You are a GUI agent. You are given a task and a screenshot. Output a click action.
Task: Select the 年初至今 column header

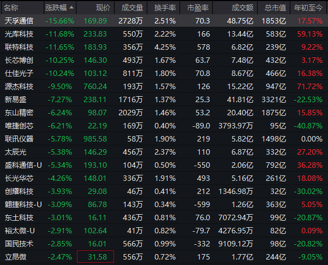tap(309, 8)
